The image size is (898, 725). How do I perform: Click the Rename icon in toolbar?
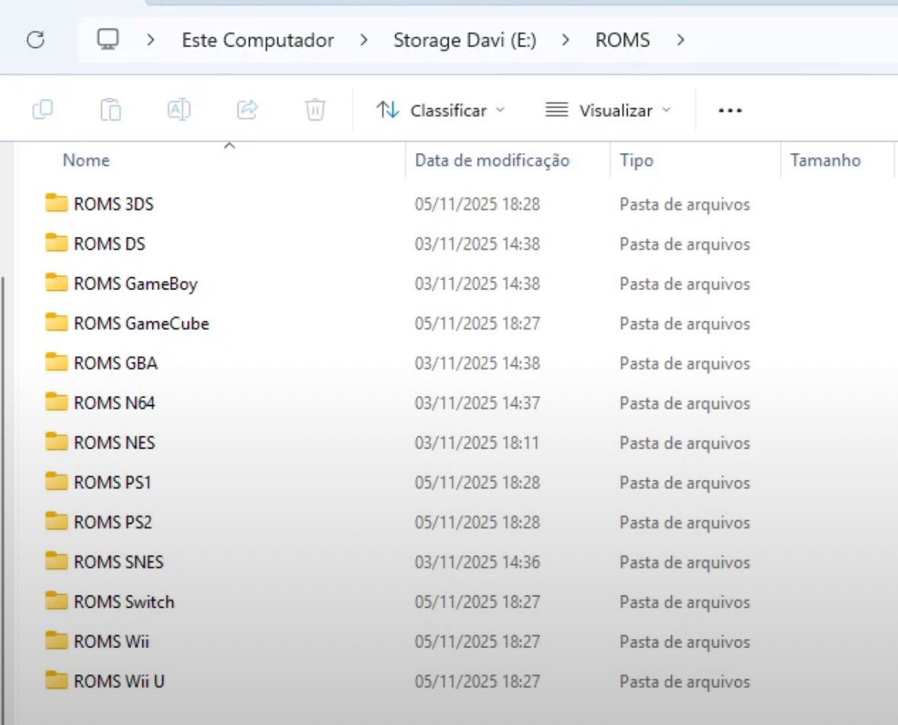(179, 110)
